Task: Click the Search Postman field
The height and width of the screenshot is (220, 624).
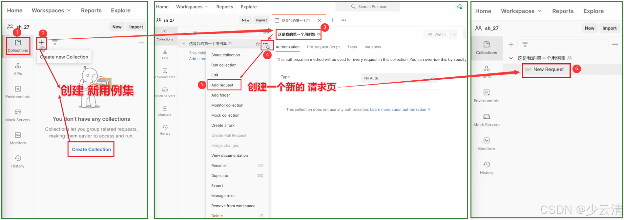Action: click(x=368, y=7)
